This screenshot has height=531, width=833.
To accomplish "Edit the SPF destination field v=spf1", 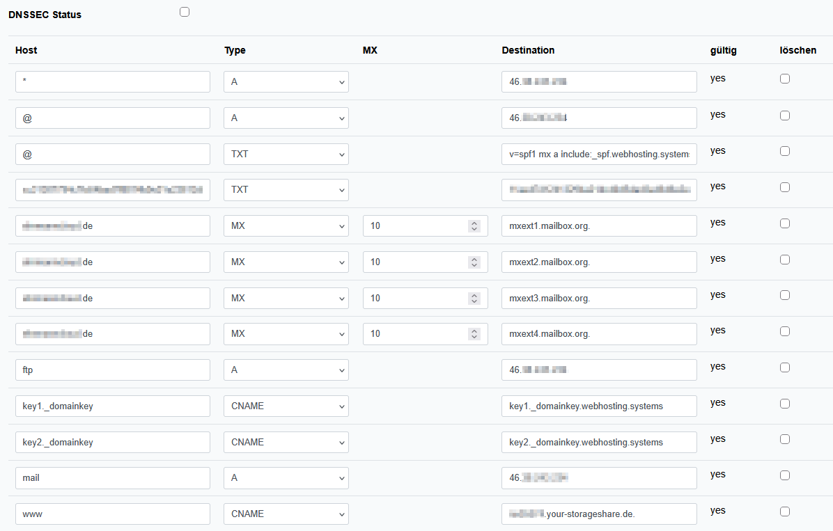I will point(599,154).
